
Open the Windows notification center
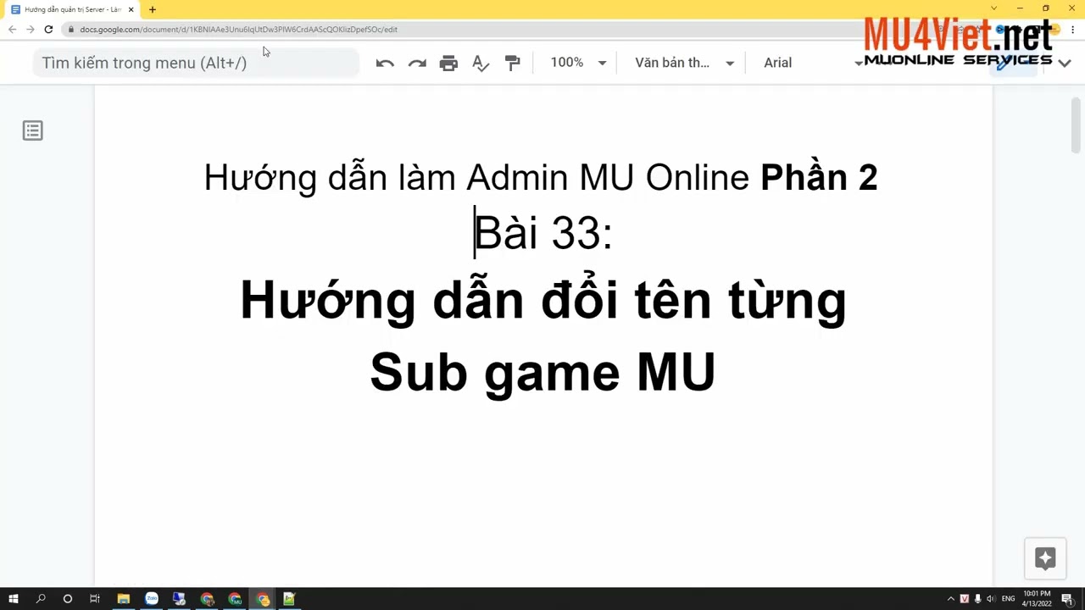tap(1069, 599)
